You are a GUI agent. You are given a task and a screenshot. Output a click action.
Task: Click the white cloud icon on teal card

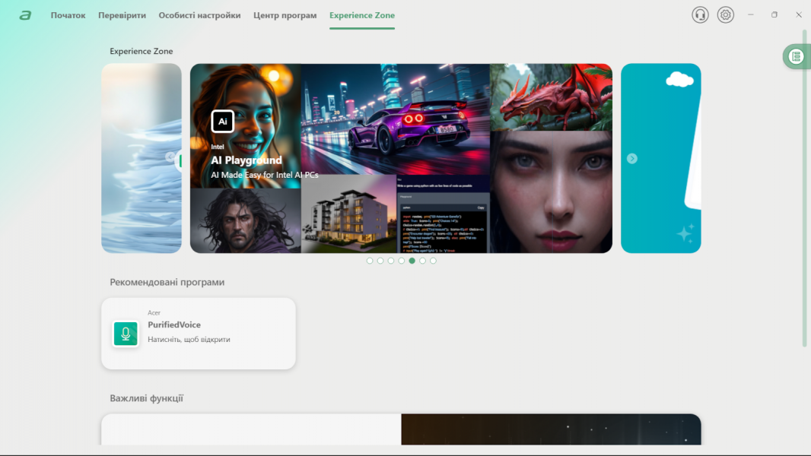[x=679, y=79]
